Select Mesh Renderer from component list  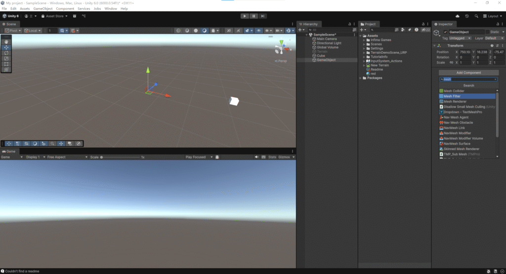(467, 102)
